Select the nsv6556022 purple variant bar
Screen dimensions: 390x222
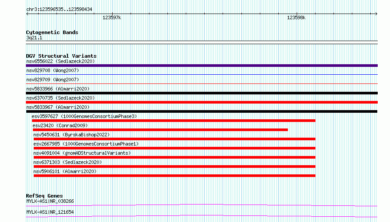[x=202, y=66]
